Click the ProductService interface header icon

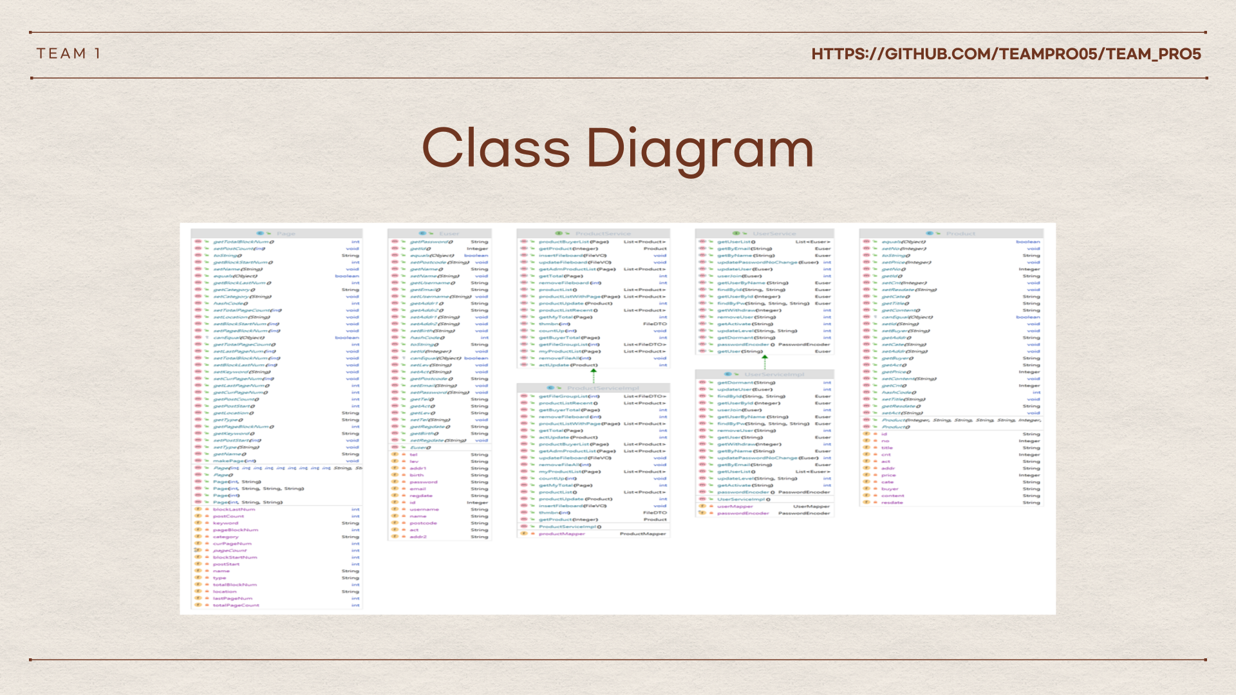(x=559, y=234)
